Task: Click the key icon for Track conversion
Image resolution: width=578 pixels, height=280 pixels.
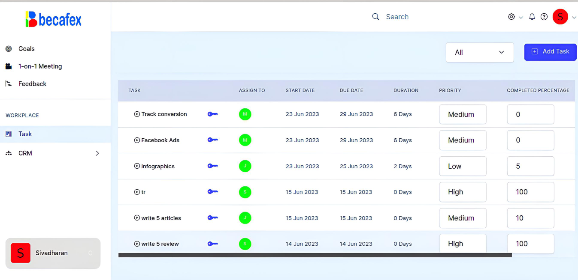Action: (212, 114)
